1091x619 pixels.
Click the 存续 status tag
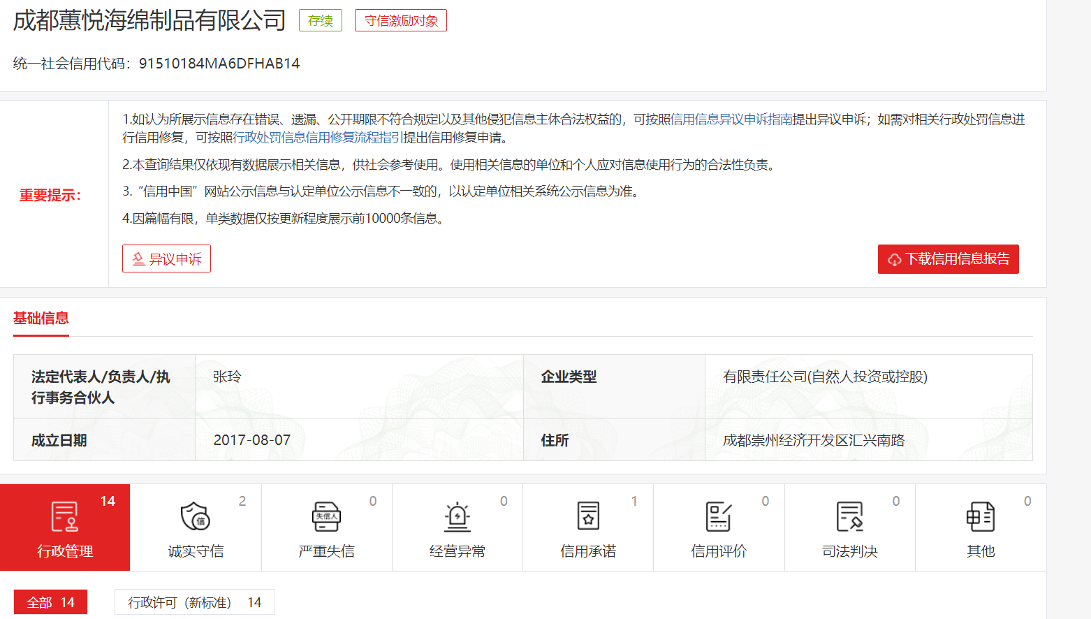321,21
